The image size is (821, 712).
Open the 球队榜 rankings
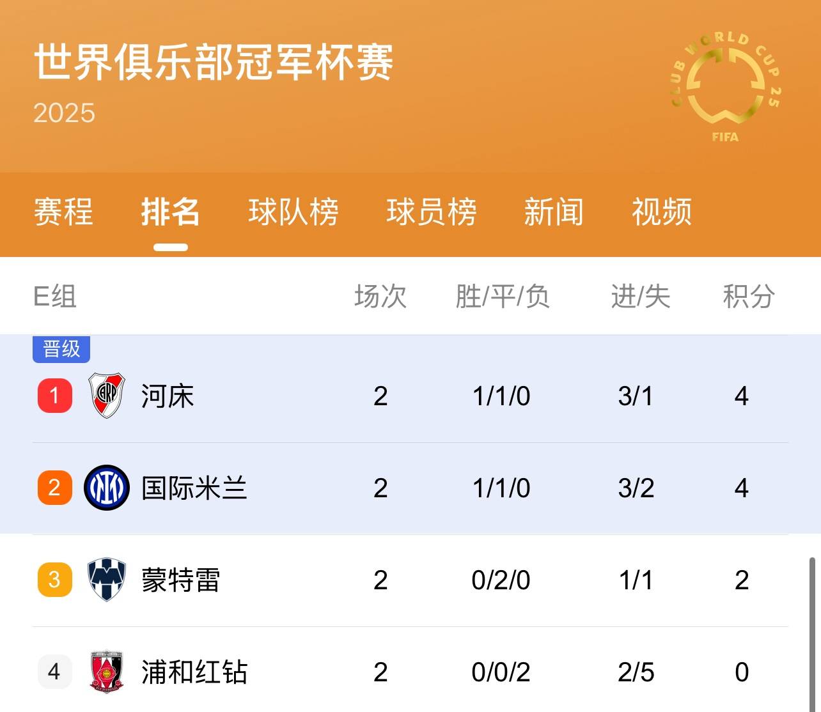[x=293, y=213]
